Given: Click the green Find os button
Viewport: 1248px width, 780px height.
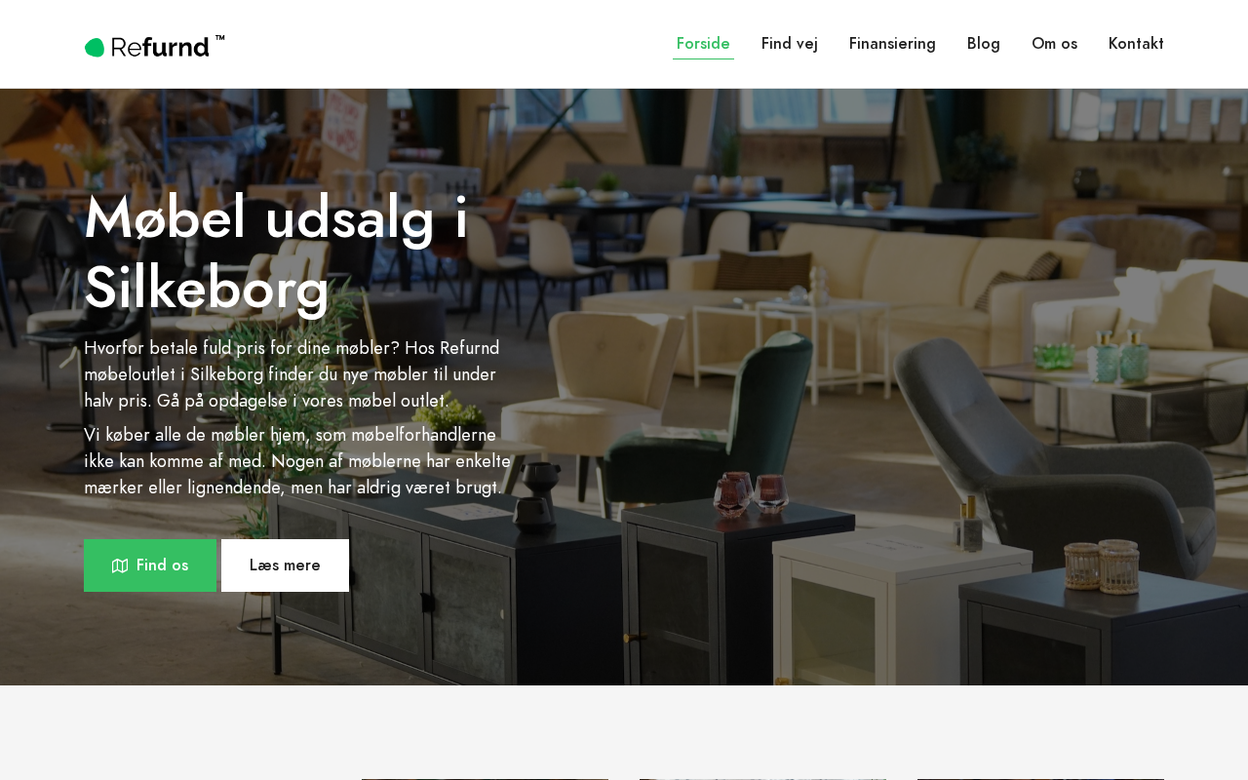Looking at the screenshot, I should 150,565.
